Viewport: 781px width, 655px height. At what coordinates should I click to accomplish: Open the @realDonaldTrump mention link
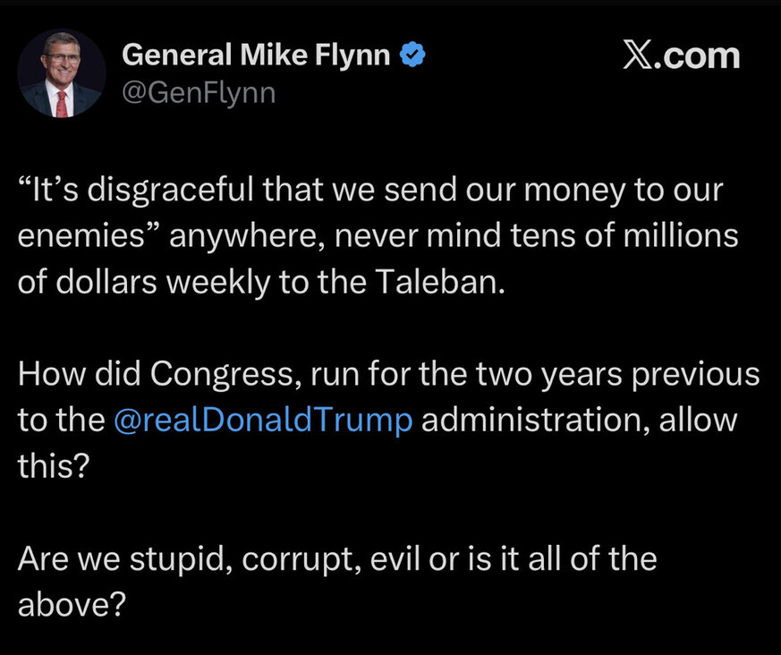pos(264,421)
